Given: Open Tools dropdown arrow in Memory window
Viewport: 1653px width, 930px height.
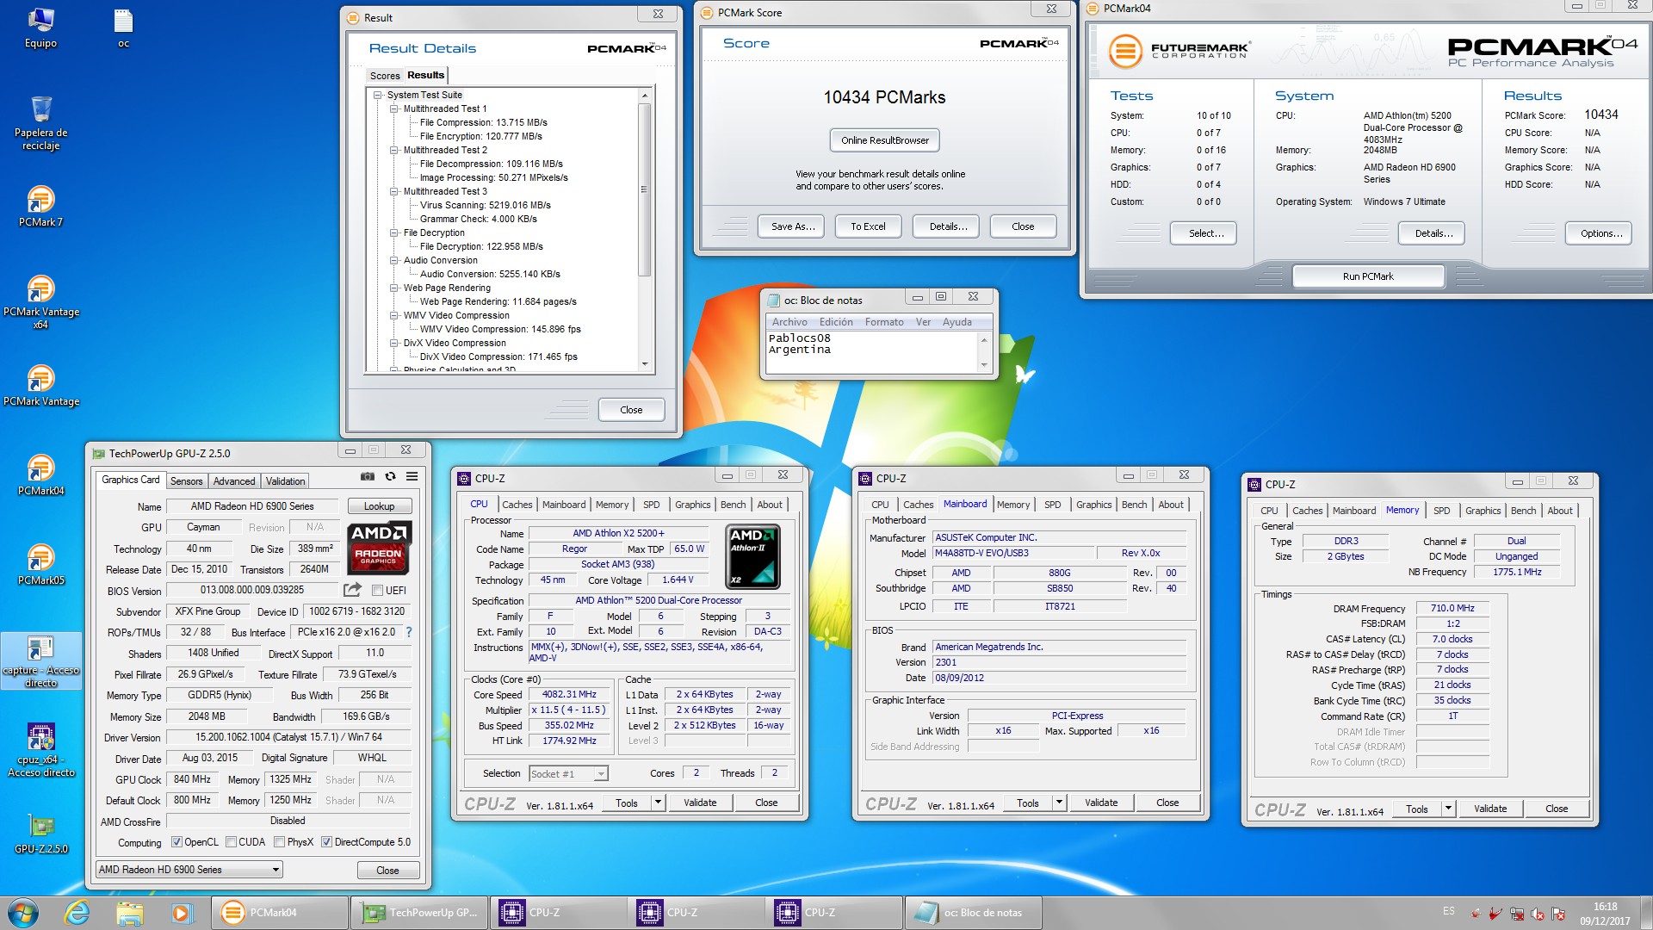Looking at the screenshot, I should pos(1448,809).
